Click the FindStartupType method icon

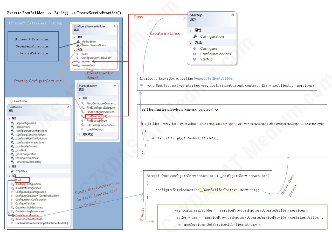83,121
